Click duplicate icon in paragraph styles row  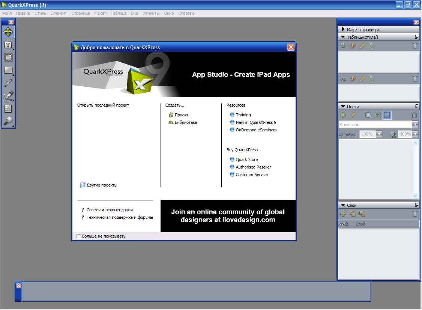(x=353, y=46)
